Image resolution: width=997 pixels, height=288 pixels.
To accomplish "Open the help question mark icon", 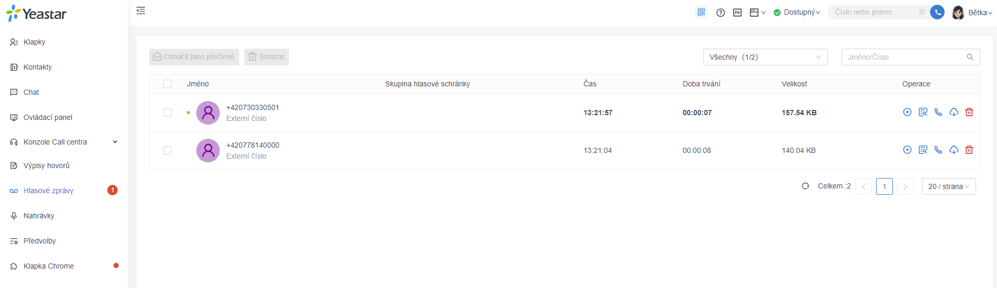I will (x=721, y=13).
